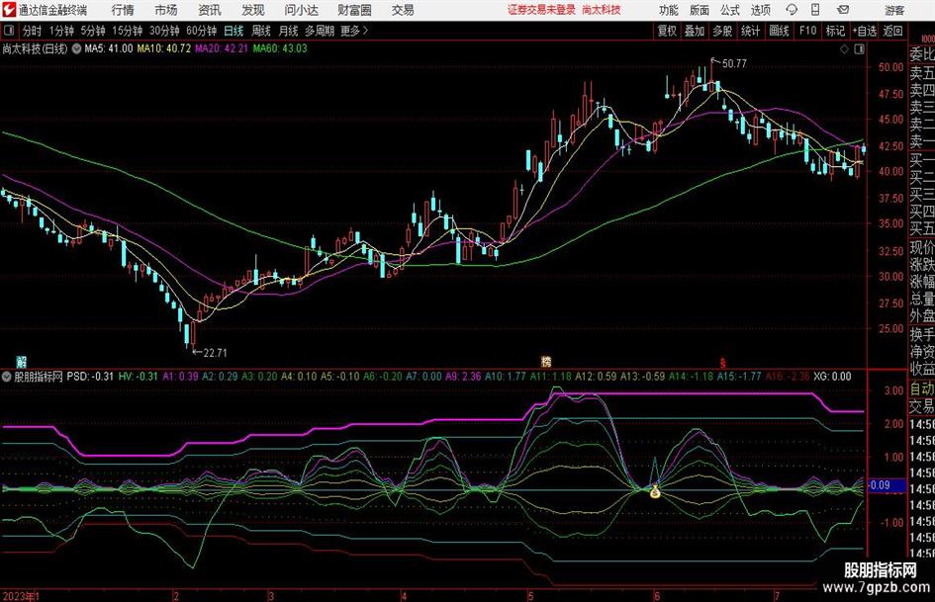Open the mail envelope icon
The image size is (935, 602).
843,10
